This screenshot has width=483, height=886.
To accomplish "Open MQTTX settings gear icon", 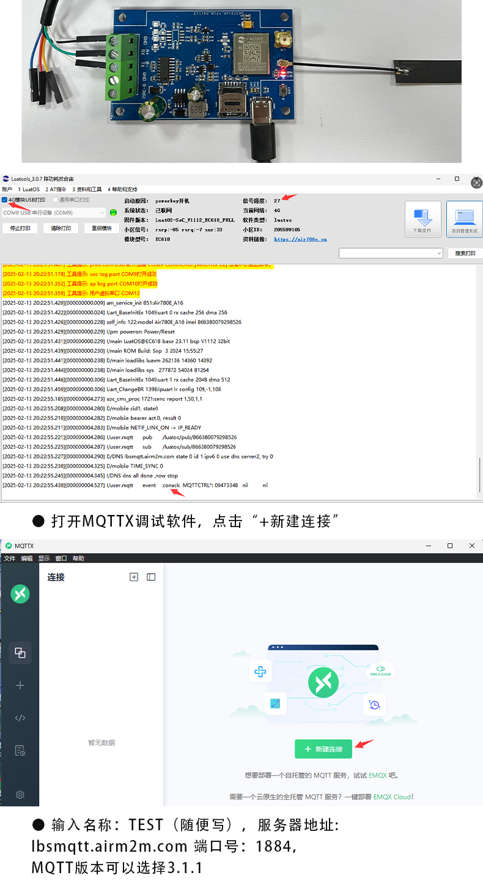I will (20, 795).
